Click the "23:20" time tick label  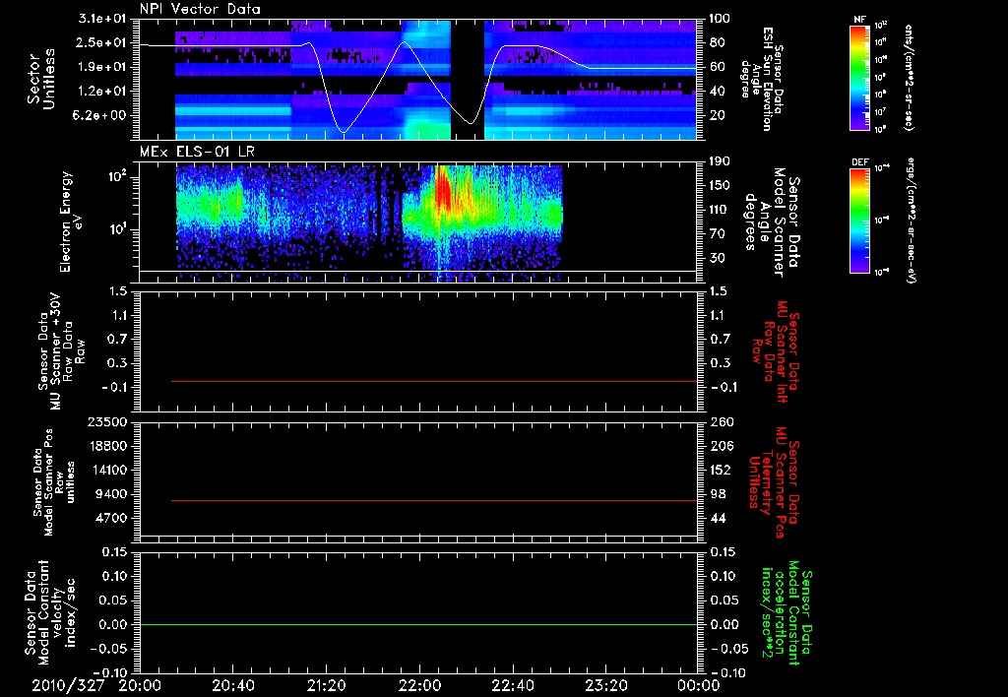point(606,686)
